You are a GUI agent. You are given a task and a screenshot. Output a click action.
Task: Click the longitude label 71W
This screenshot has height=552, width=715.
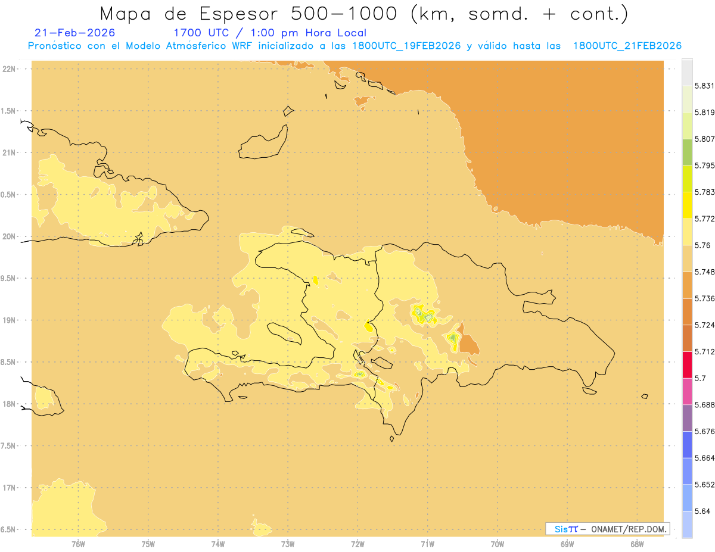coord(427,544)
